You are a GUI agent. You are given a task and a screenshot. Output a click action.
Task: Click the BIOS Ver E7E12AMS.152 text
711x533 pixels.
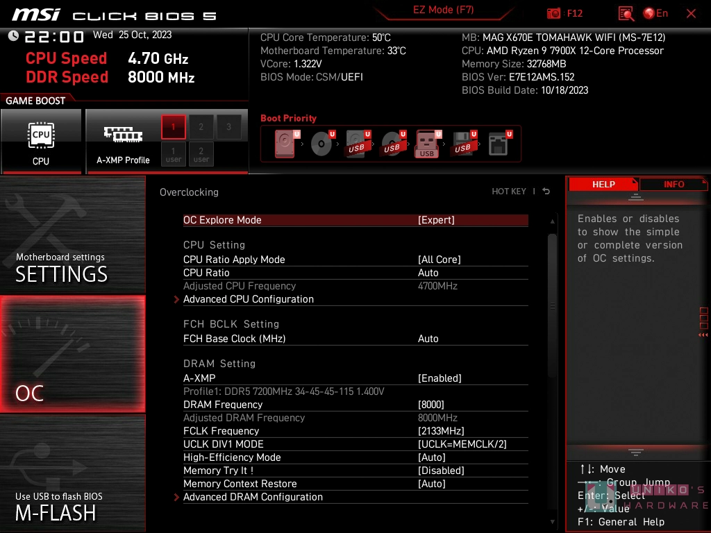coord(518,77)
